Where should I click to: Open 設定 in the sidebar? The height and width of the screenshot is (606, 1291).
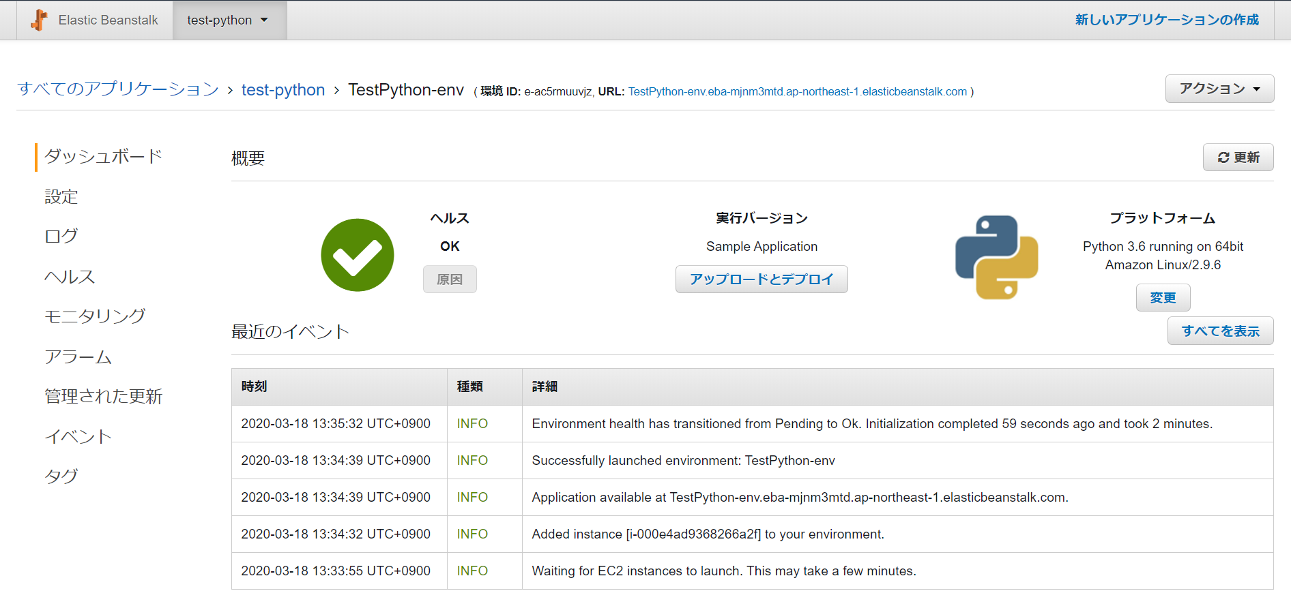pyautogui.click(x=61, y=197)
